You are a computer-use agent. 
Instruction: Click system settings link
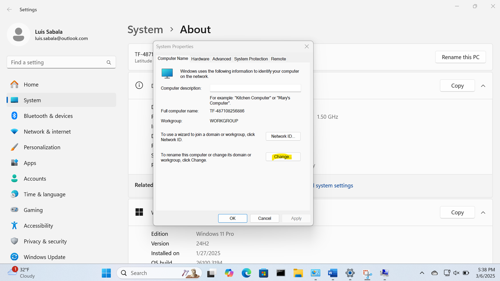[x=333, y=185]
